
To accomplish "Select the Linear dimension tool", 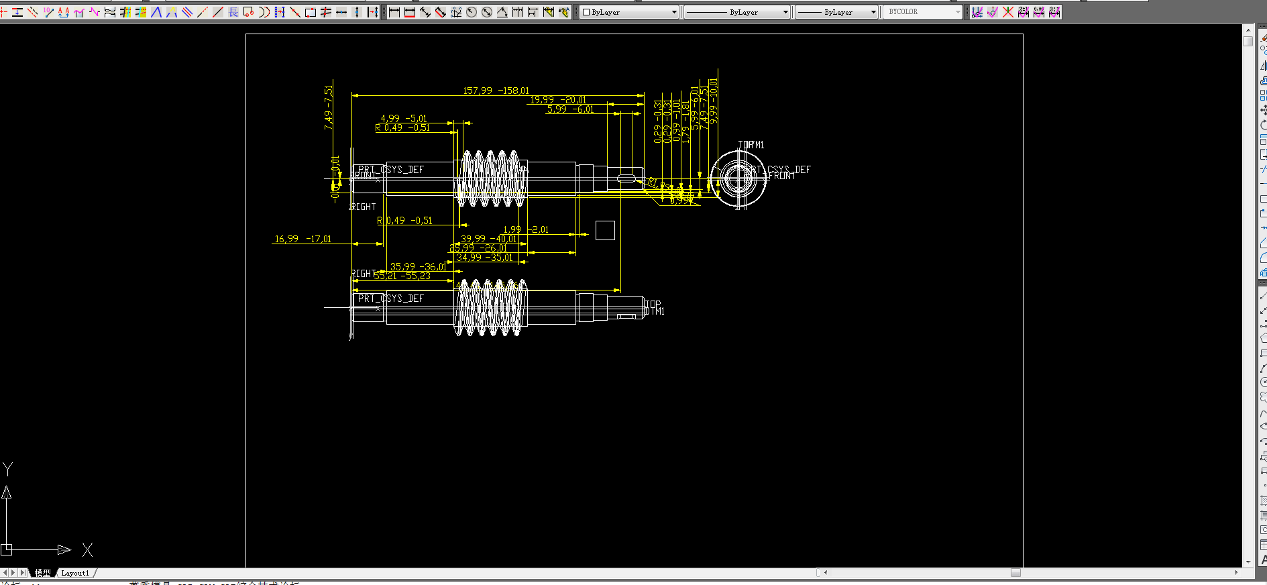I will (x=394, y=12).
